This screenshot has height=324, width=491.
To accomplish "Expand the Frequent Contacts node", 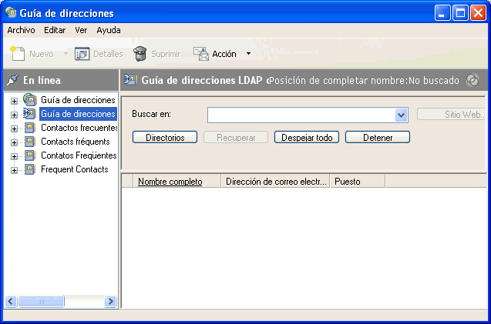I will coord(14,170).
